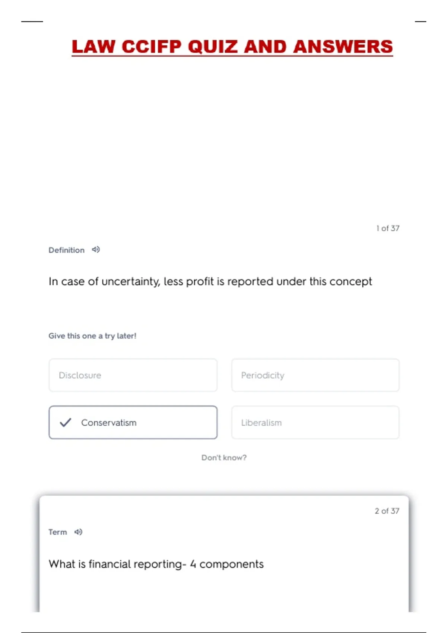The image size is (447, 633).
Task: Select the Periodicity answer option
Action: [x=315, y=375]
